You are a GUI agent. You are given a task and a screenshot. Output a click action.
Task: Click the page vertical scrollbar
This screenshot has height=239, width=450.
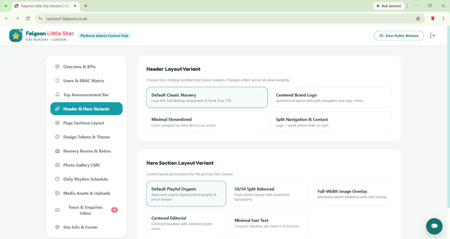[x=448, y=116]
